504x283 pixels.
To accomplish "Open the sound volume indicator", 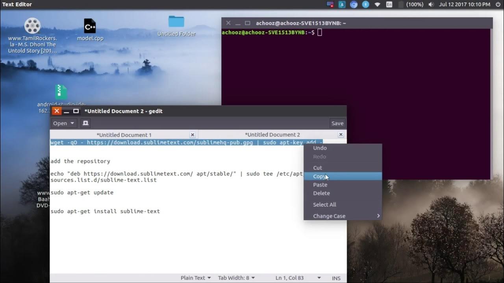I will [x=431, y=4].
